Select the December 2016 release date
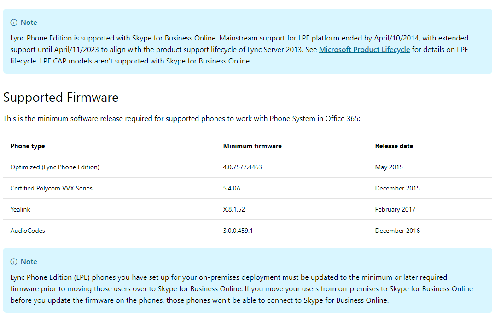495x317 pixels. (397, 231)
